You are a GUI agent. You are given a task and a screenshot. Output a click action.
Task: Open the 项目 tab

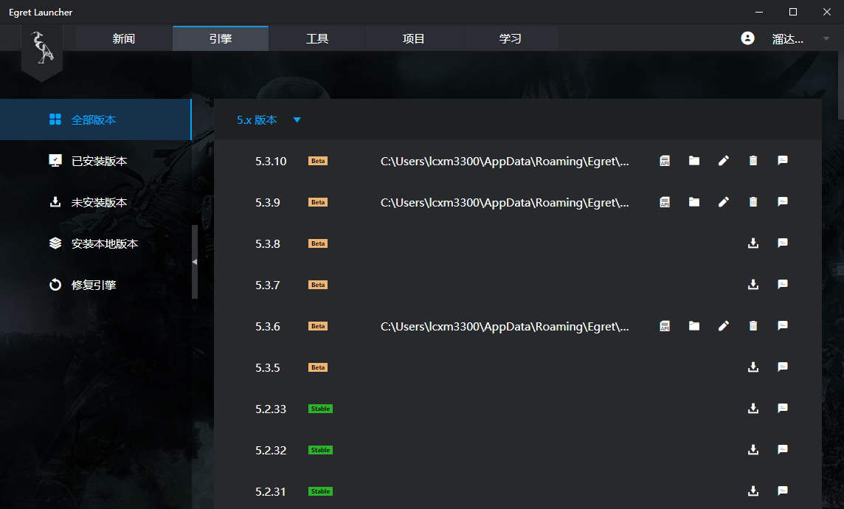(x=413, y=38)
